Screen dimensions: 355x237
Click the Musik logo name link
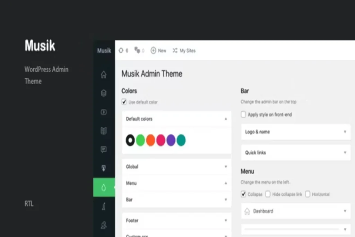point(104,51)
